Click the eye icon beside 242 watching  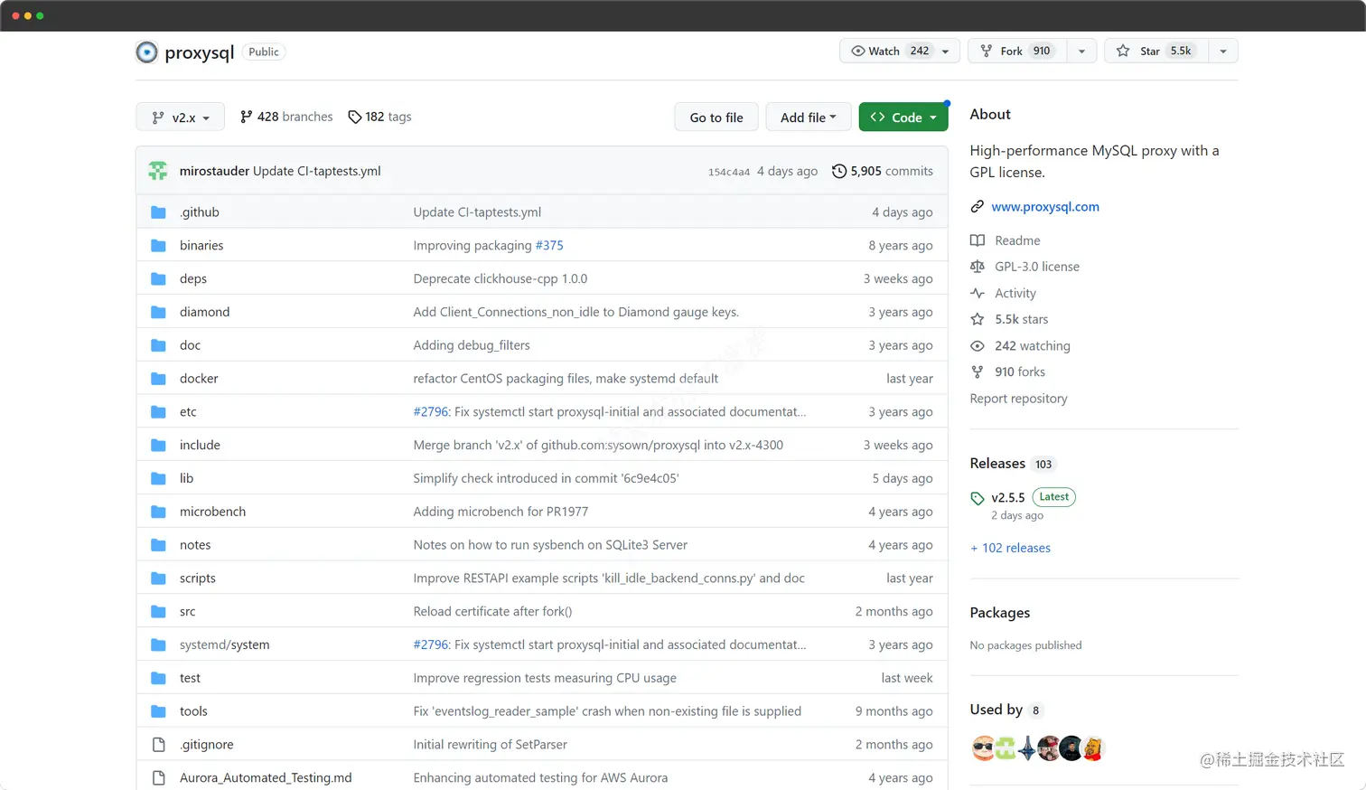977,346
